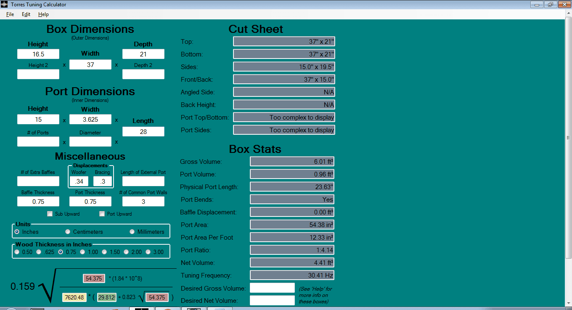Screen dimensions: 572x310
Task: Focus the # of Extra Baffles field
Action: (x=38, y=181)
